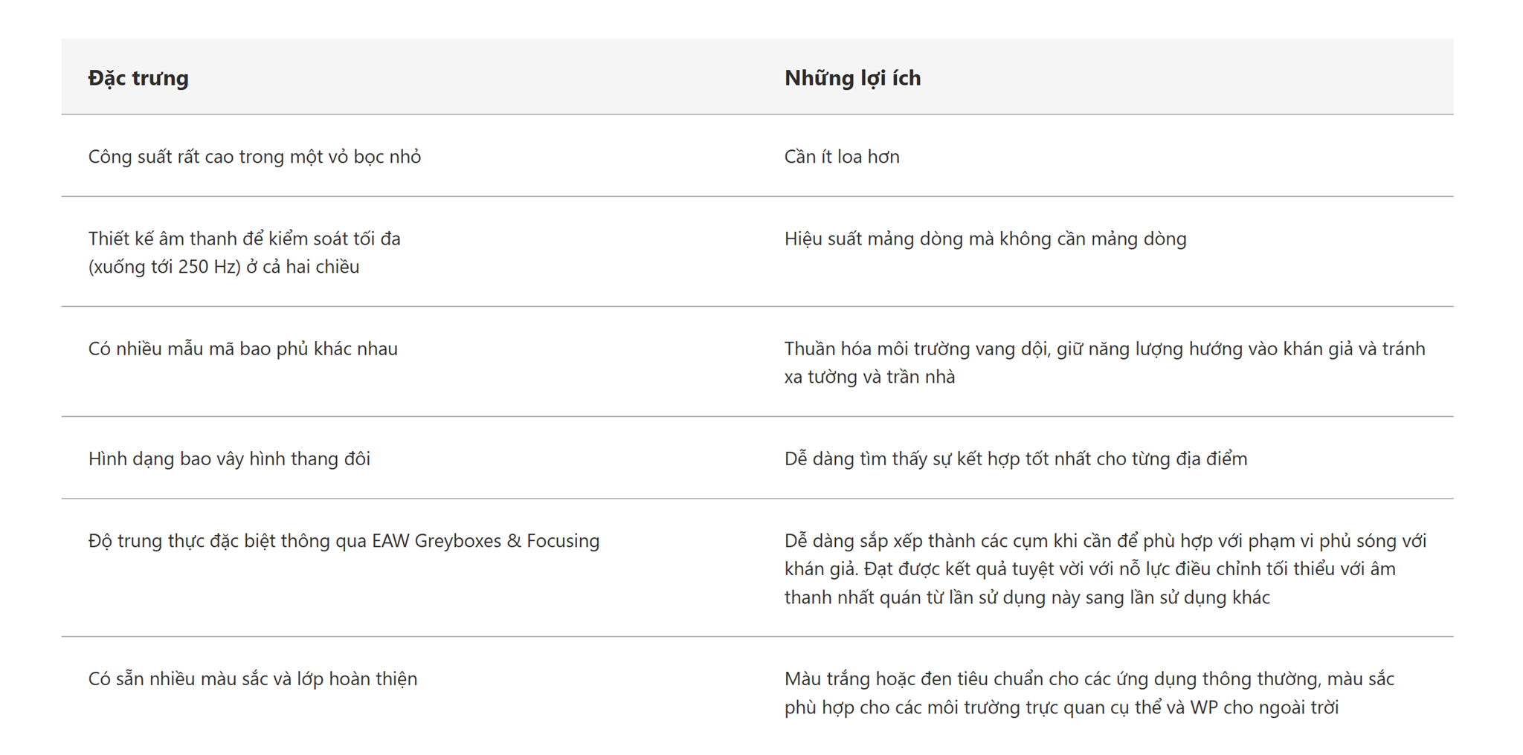Viewport: 1523px width, 755px height.
Task: Click the line starting with 'khán giả. Đạt được kết quả'
Action: coord(1089,568)
